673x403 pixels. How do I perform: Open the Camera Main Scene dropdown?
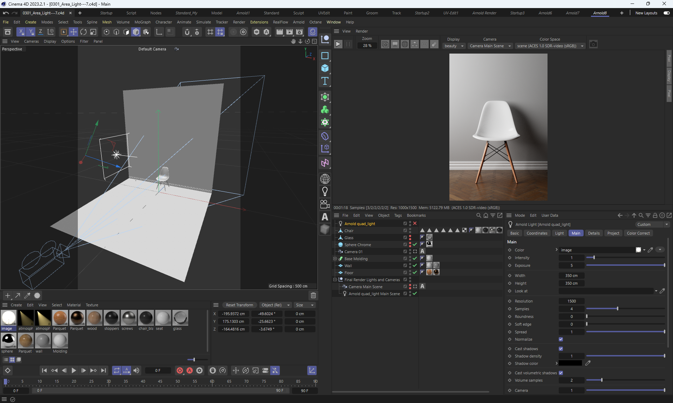pyautogui.click(x=490, y=46)
